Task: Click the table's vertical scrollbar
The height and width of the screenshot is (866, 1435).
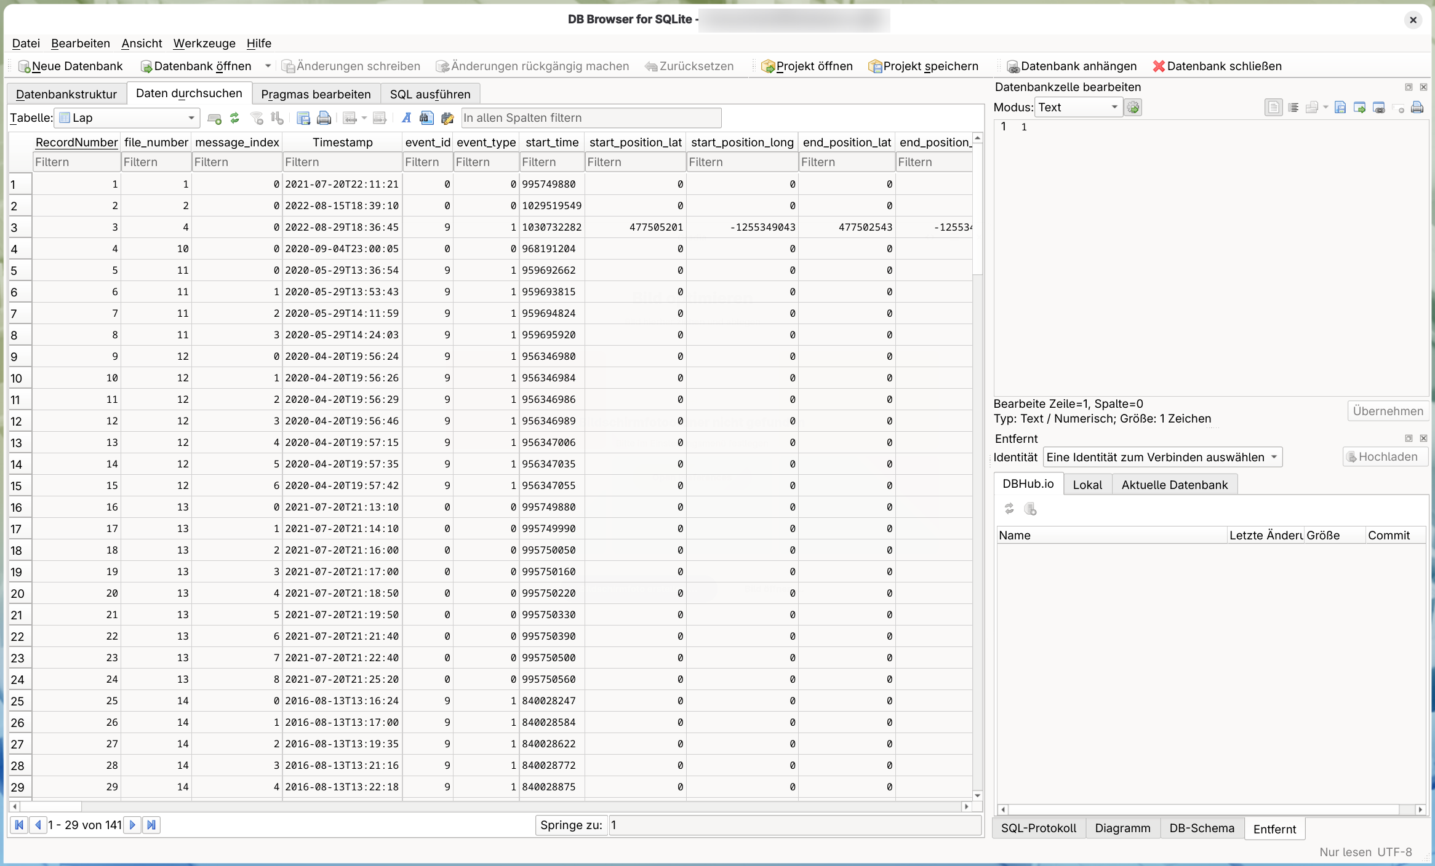Action: click(978, 467)
